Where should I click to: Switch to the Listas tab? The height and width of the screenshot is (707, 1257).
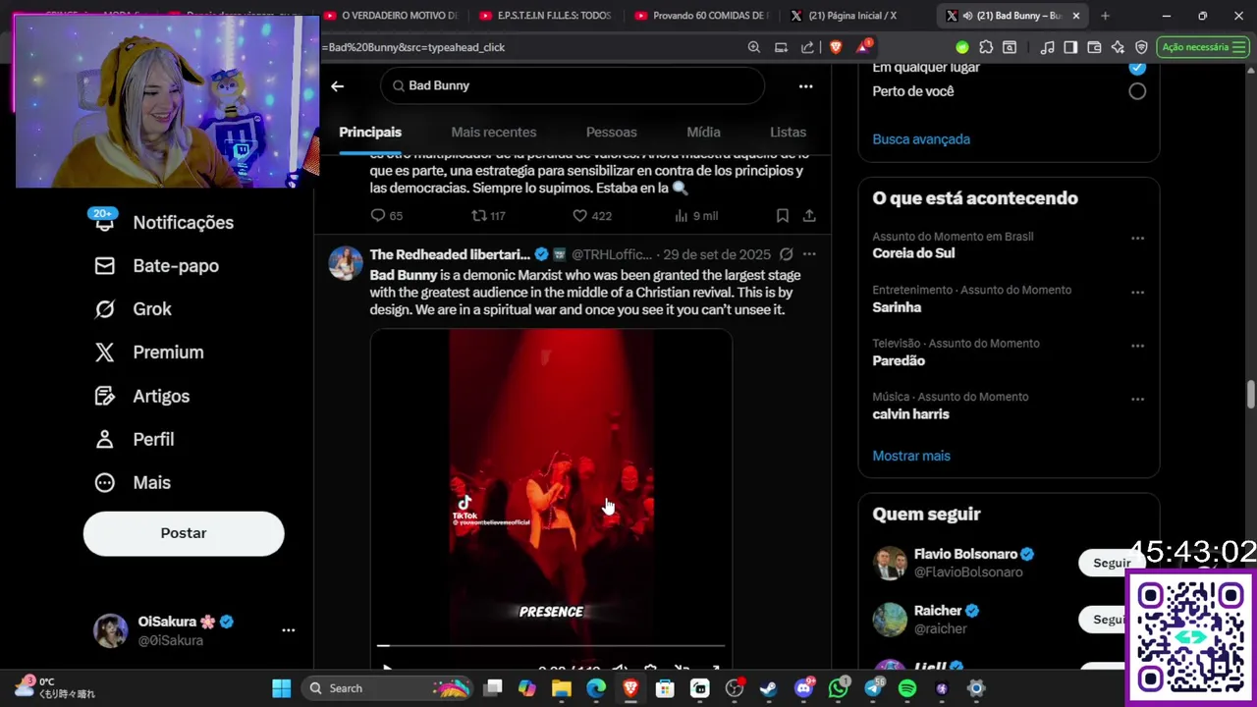(788, 133)
